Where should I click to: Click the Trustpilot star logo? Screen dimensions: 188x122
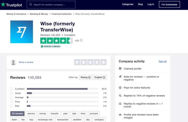coord(3,4)
